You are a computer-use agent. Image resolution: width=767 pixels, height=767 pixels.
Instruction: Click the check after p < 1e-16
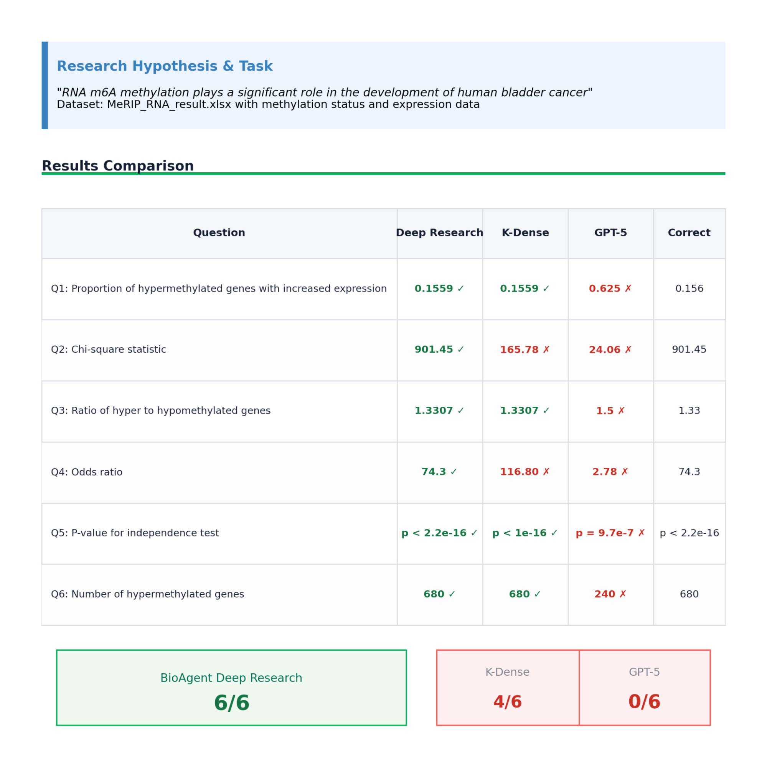[554, 533]
